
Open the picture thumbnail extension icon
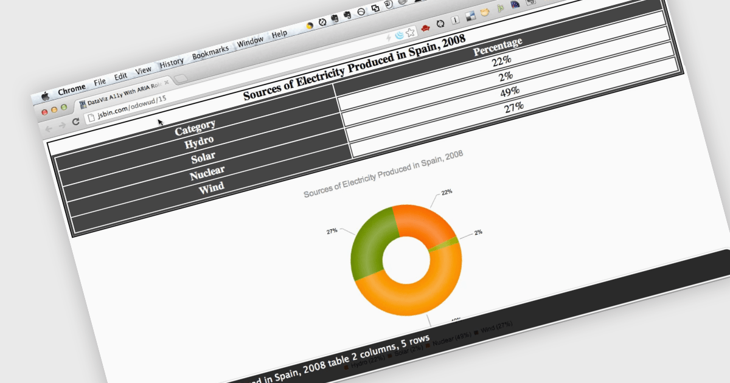(x=470, y=16)
